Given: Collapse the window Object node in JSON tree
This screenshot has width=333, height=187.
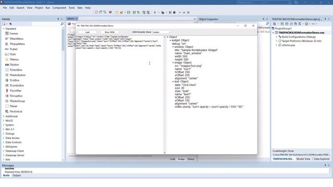Looking at the screenshot, I should tap(173, 47).
